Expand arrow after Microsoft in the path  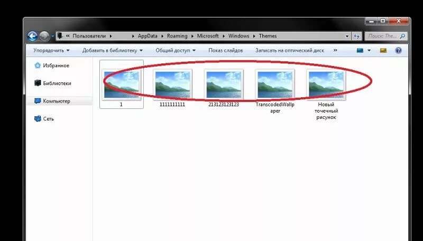pos(223,36)
